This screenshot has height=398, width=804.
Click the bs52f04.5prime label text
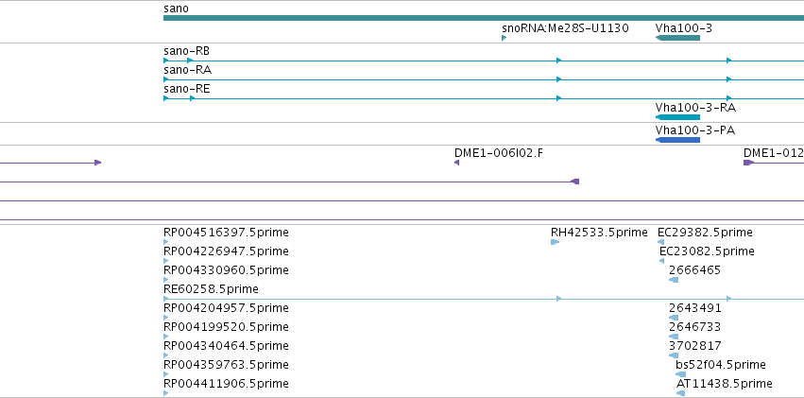(x=721, y=365)
